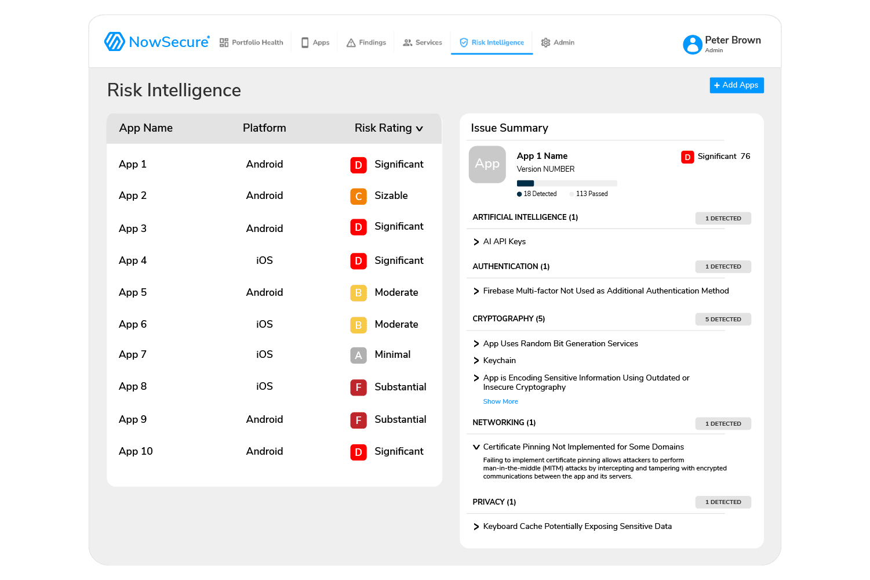Expand the Firebase Multi-factor finding
The height and width of the screenshot is (580, 870).
tap(476, 291)
